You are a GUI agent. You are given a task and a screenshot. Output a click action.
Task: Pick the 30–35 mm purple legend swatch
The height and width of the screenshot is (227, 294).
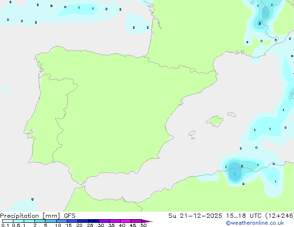click(104, 221)
